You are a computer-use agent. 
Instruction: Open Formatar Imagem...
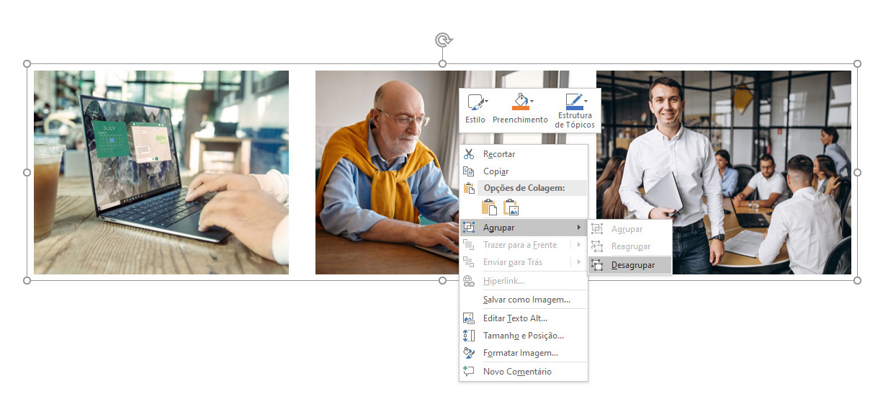(524, 353)
